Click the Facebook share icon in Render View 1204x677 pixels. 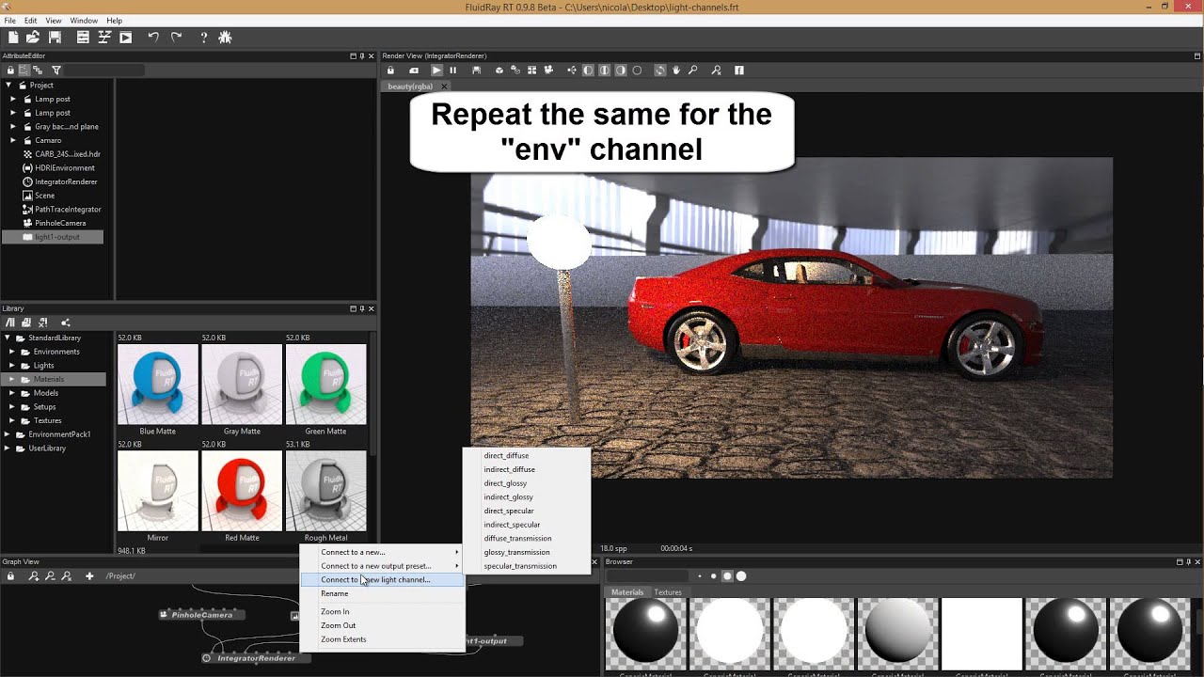pos(739,71)
